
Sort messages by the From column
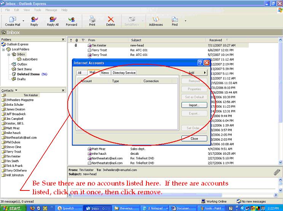(x=107, y=40)
